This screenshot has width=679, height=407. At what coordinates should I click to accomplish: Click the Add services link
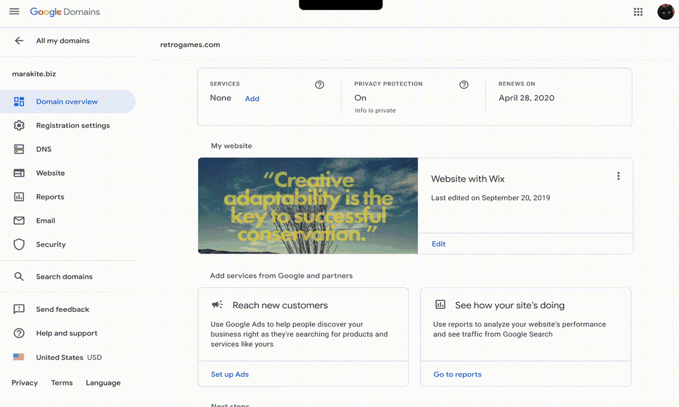252,98
